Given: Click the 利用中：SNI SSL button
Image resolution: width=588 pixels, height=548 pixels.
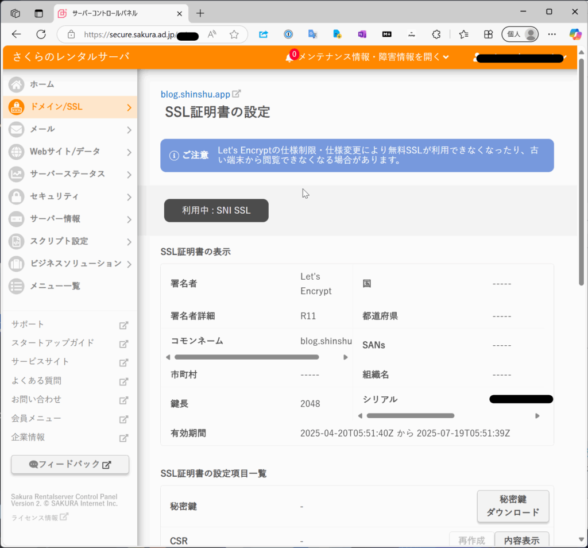Looking at the screenshot, I should [216, 210].
